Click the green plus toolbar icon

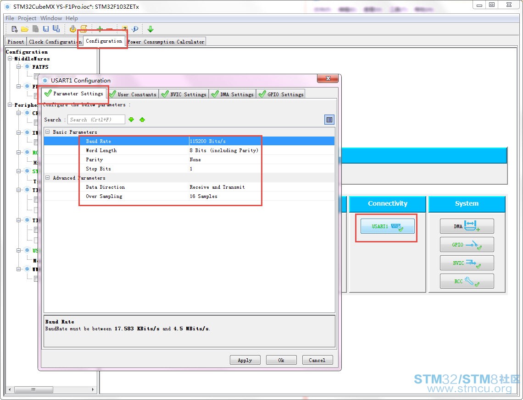coord(100,29)
